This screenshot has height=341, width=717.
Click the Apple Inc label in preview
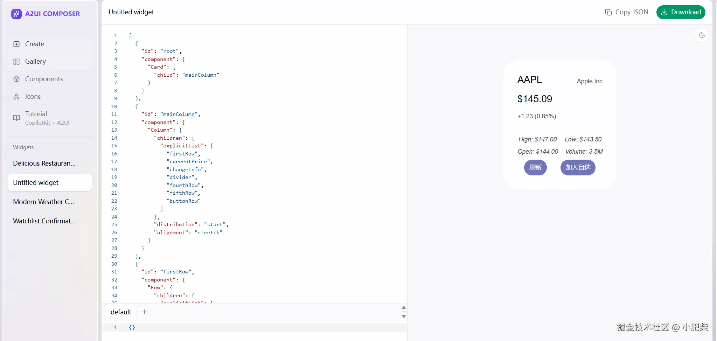(590, 81)
